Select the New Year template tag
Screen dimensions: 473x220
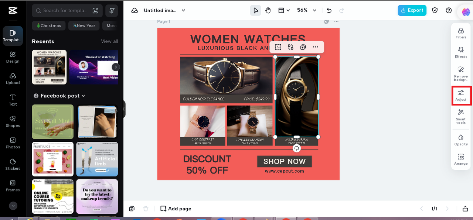click(84, 25)
